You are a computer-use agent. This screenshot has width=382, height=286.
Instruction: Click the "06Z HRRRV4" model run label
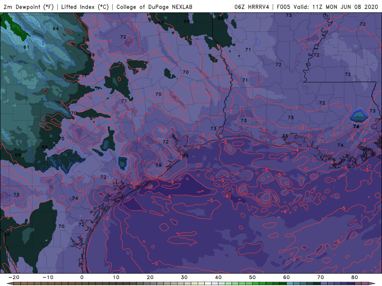(252, 7)
